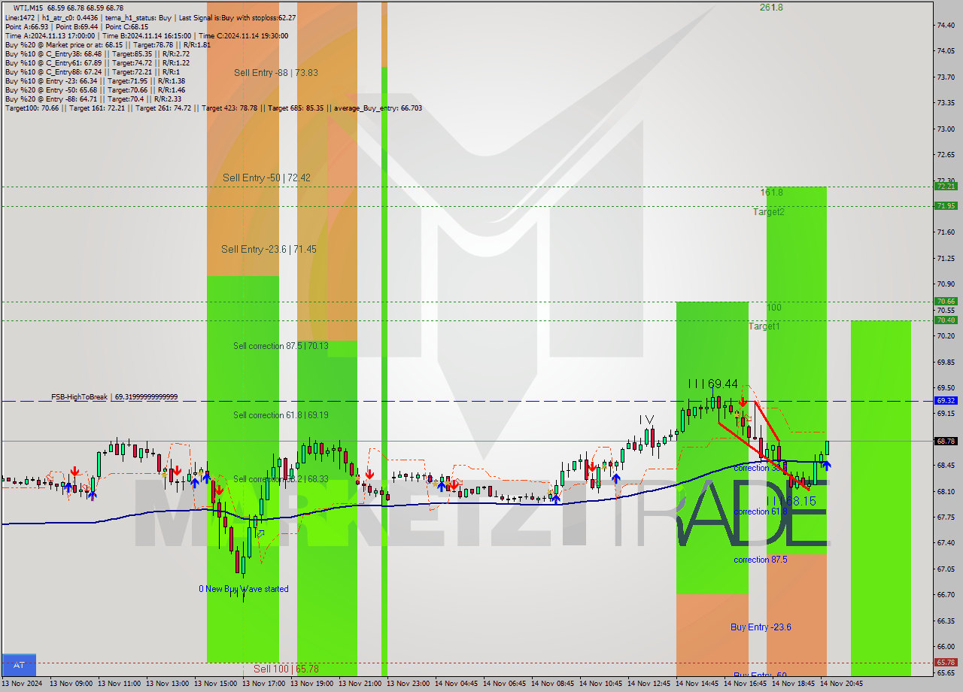Image resolution: width=963 pixels, height=692 pixels.
Task: Select the 'Buy Entry -23.6' label
Action: click(761, 627)
